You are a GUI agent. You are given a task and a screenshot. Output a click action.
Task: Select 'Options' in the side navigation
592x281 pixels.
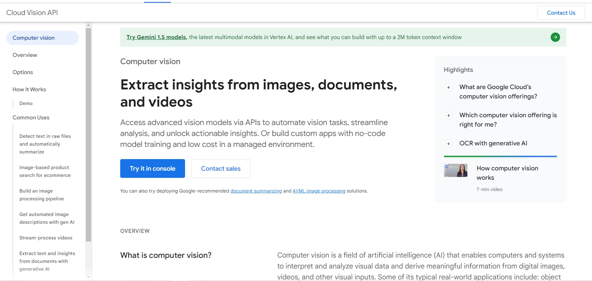[x=23, y=72]
